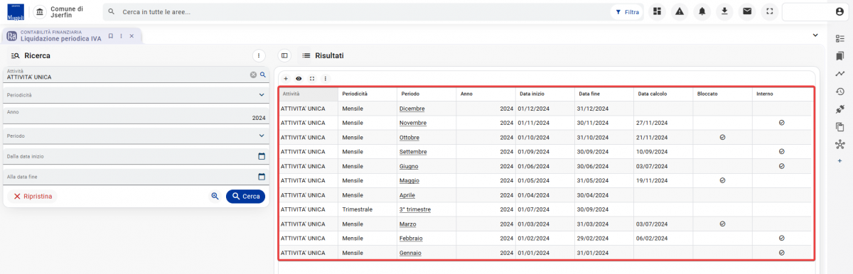Open the history clock icon in right sidebar
Screen dimensions: 853x274
[839, 92]
